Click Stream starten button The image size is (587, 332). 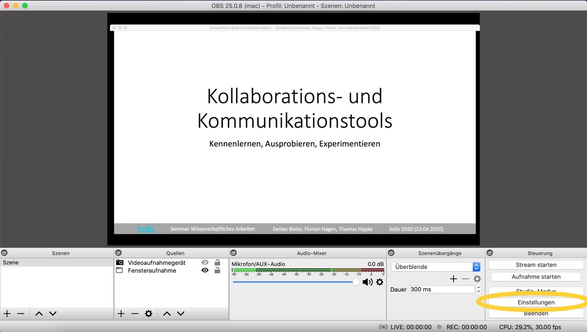(x=536, y=265)
